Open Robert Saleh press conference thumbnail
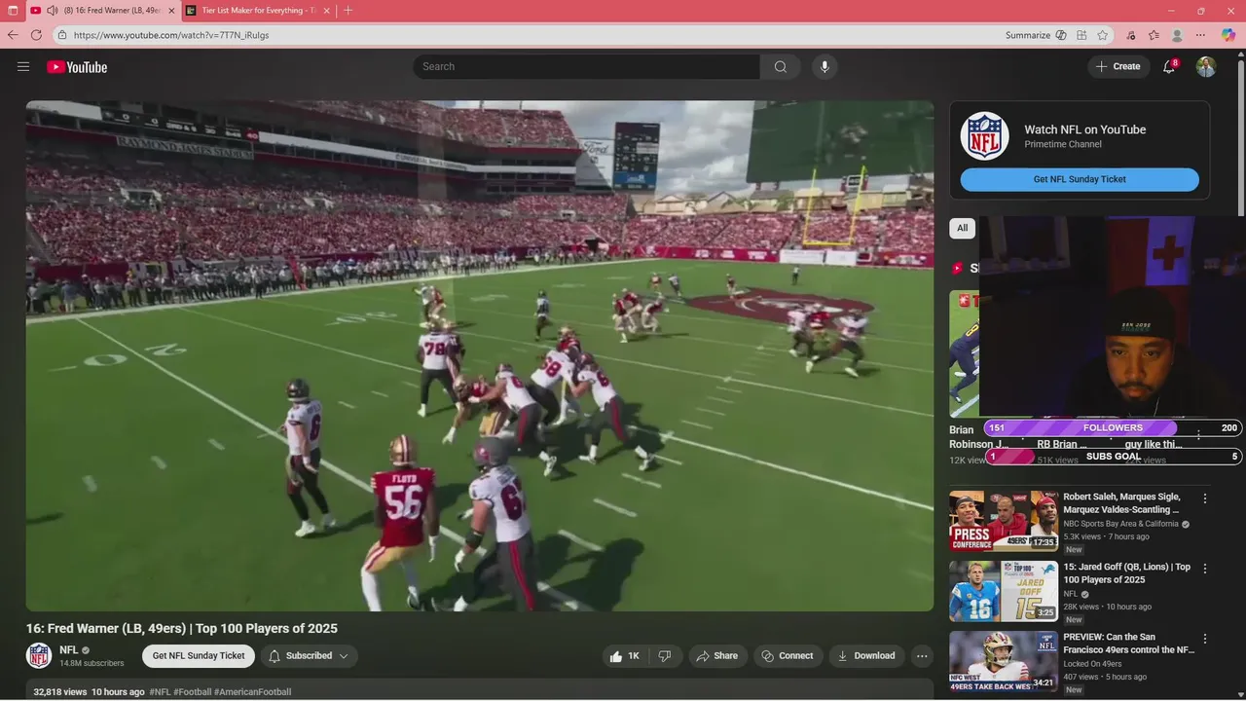The height and width of the screenshot is (701, 1246). coord(1004,521)
